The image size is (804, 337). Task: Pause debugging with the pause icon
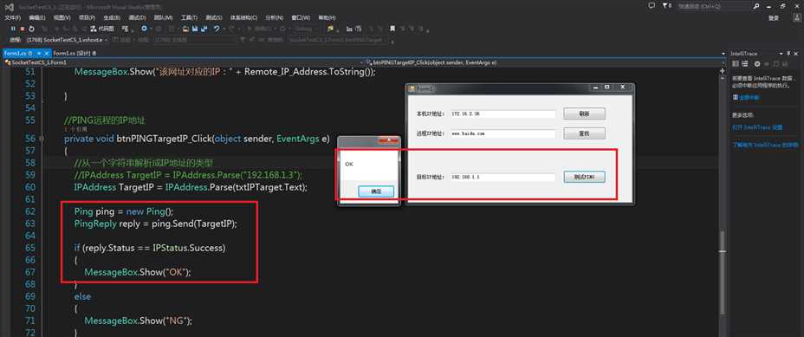click(13, 29)
